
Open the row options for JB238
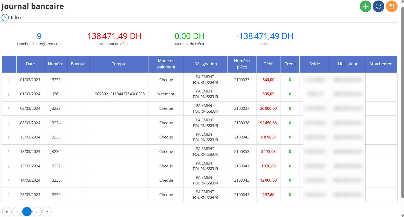point(9,180)
